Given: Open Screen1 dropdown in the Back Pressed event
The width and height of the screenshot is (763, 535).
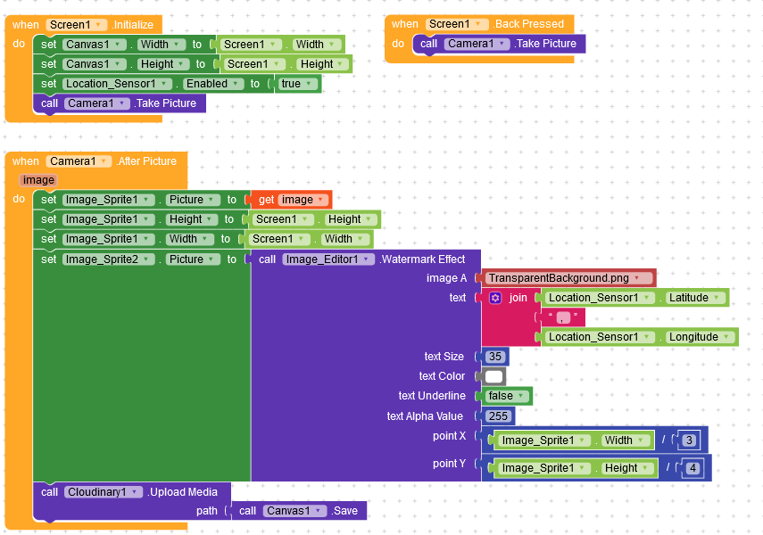Looking at the screenshot, I should click(456, 24).
